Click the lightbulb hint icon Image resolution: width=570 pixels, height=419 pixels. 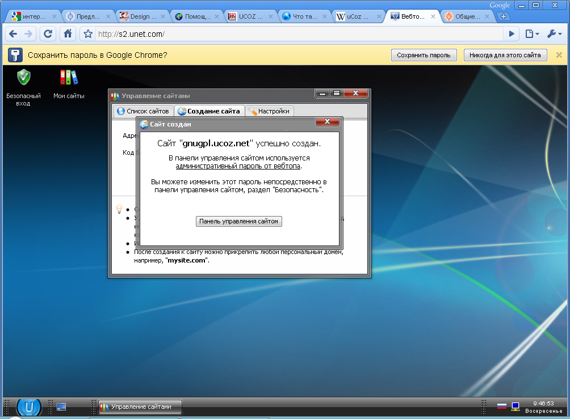(119, 209)
